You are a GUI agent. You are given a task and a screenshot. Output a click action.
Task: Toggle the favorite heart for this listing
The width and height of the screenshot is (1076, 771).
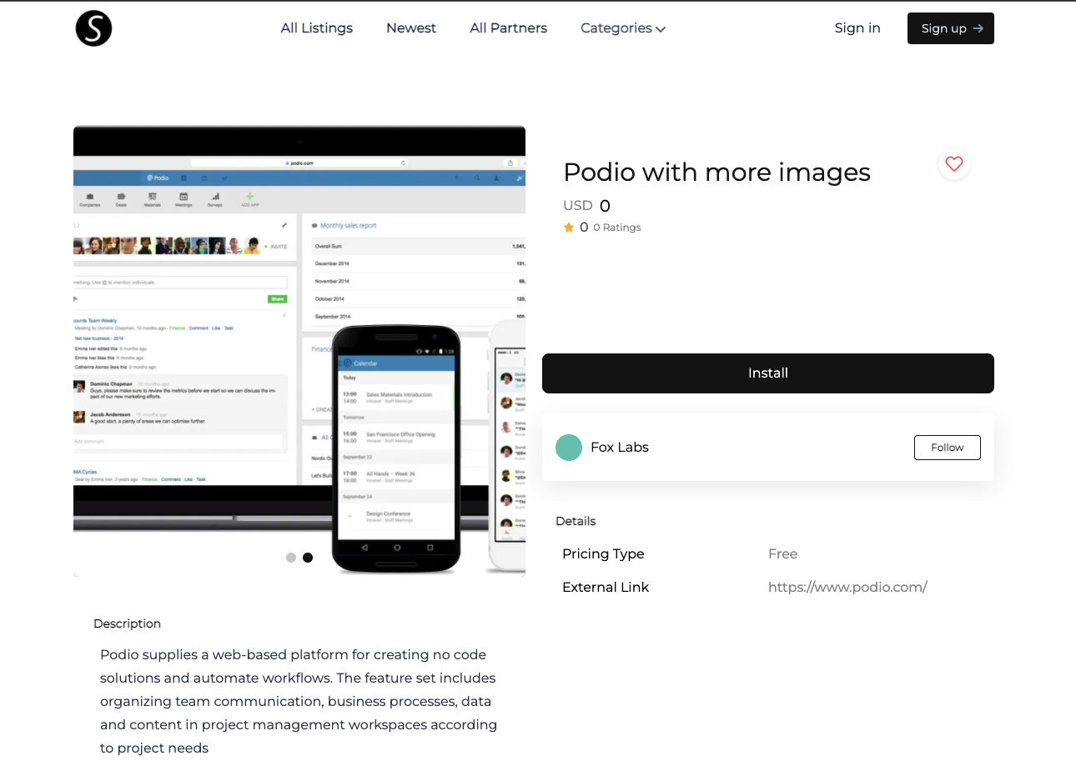(953, 163)
